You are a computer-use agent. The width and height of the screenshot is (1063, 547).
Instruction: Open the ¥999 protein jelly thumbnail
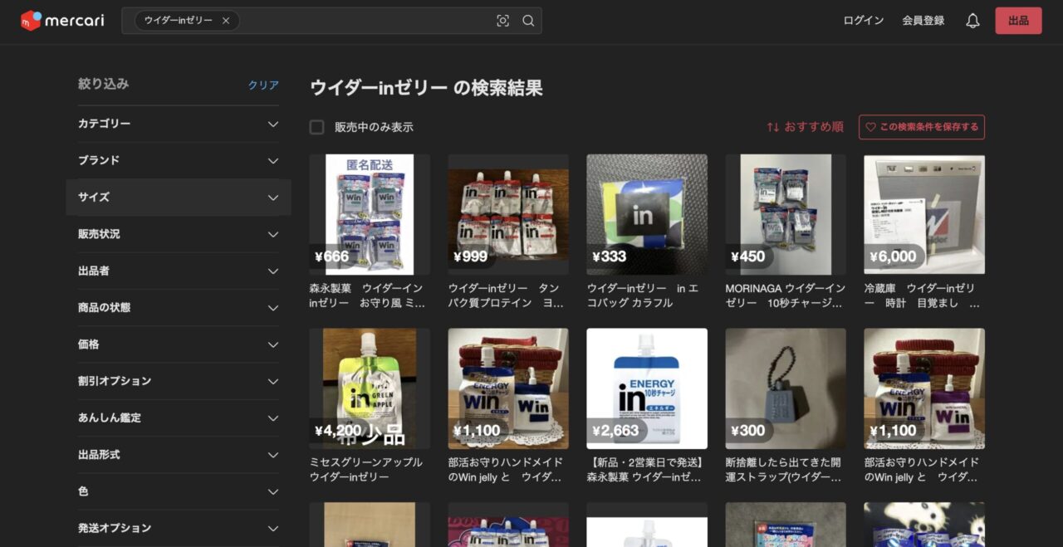click(508, 214)
